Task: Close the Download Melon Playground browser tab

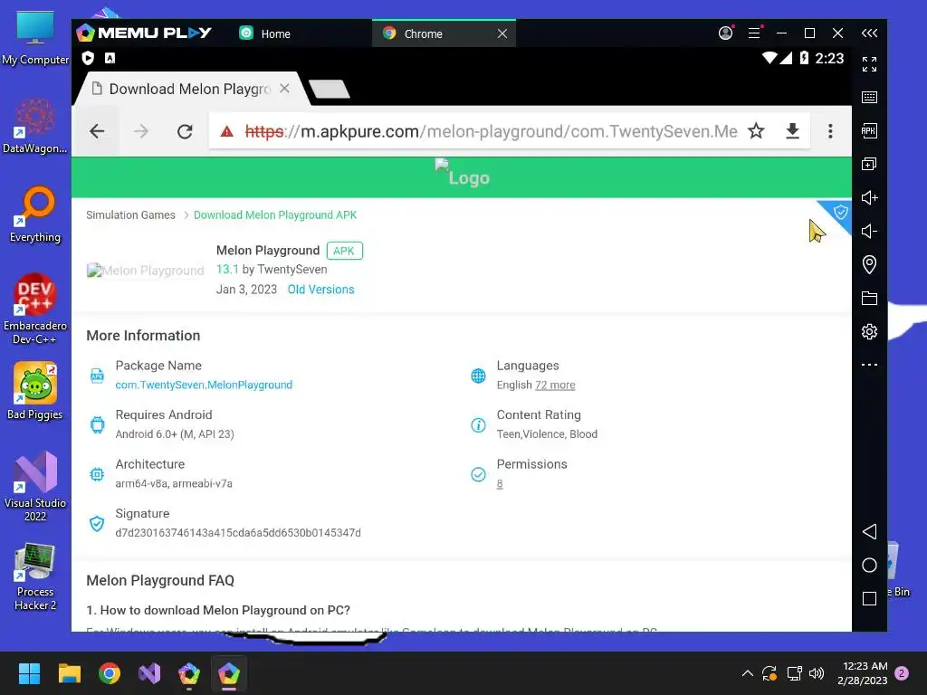Action: 284,89
